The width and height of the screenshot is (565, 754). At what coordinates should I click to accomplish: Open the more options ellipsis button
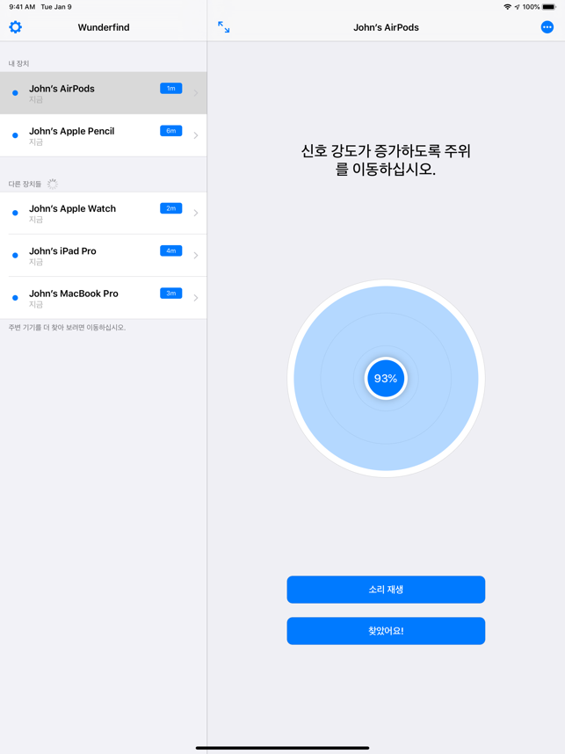(547, 27)
